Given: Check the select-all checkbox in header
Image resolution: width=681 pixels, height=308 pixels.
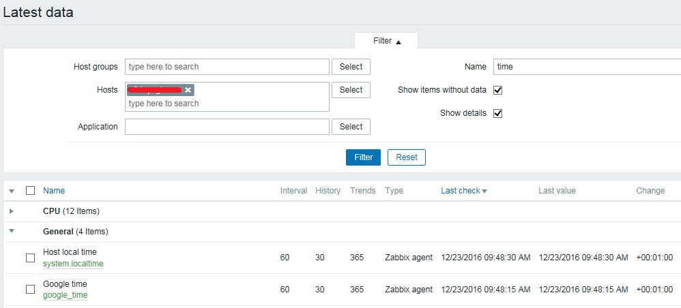Looking at the screenshot, I should [x=30, y=191].
